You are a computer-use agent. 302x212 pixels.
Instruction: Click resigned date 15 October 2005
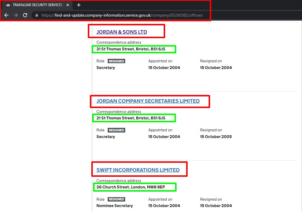coord(216,137)
